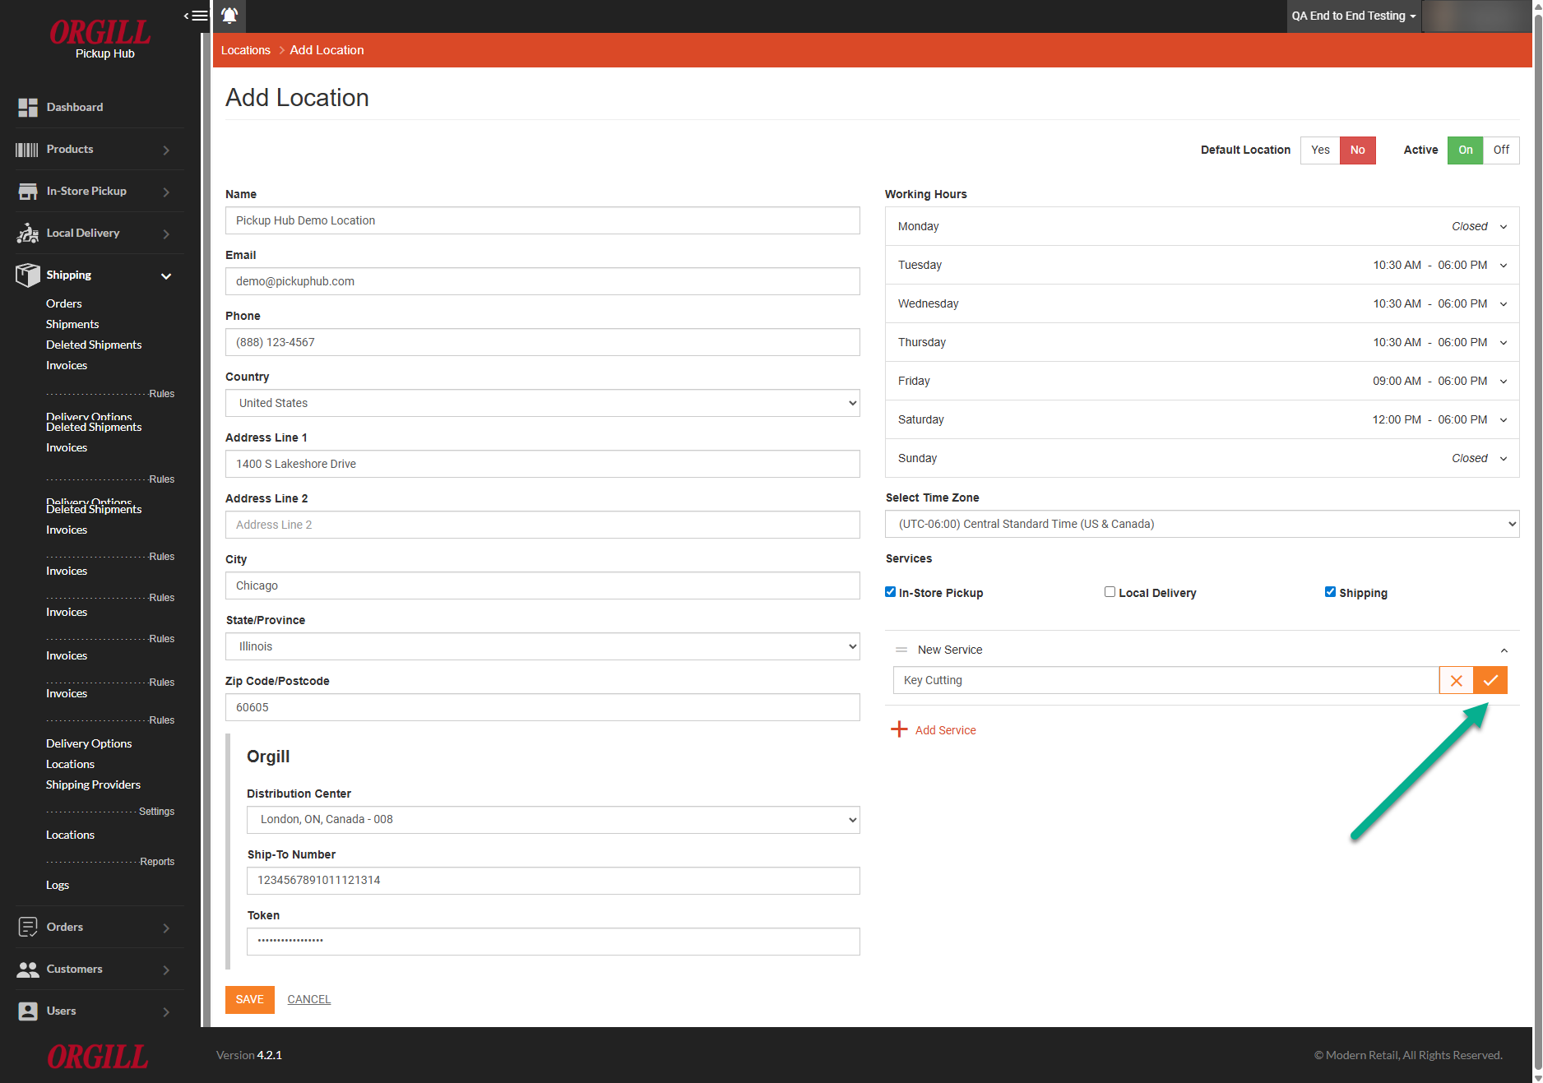Uncheck In-Store Pickup service
Screen dimensions: 1543x1083
coord(890,592)
